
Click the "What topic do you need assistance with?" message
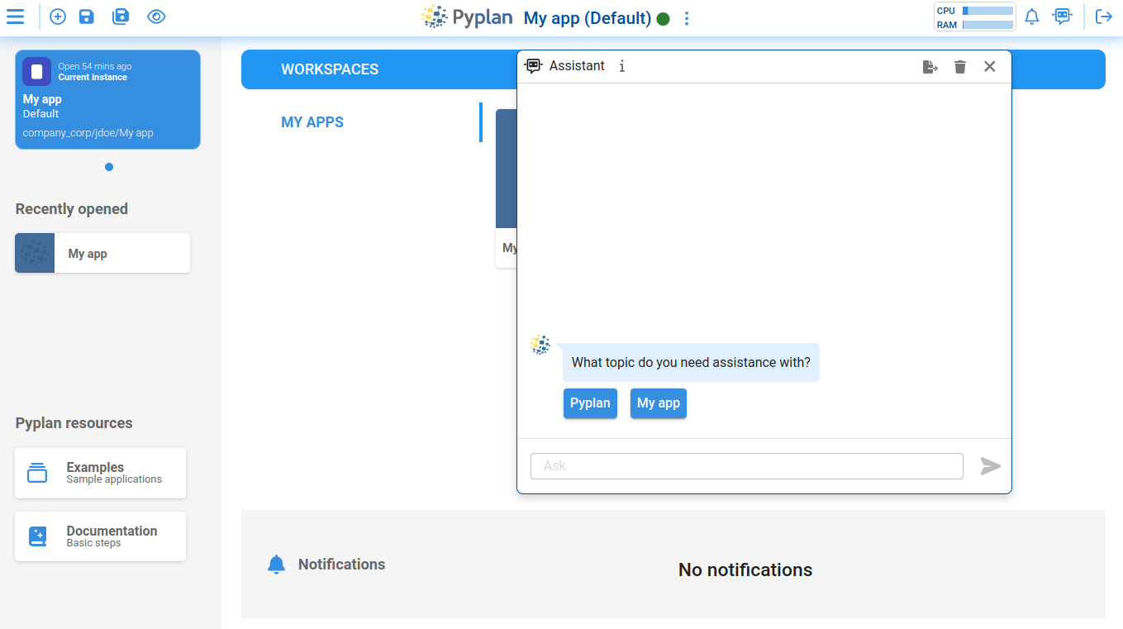tap(691, 362)
